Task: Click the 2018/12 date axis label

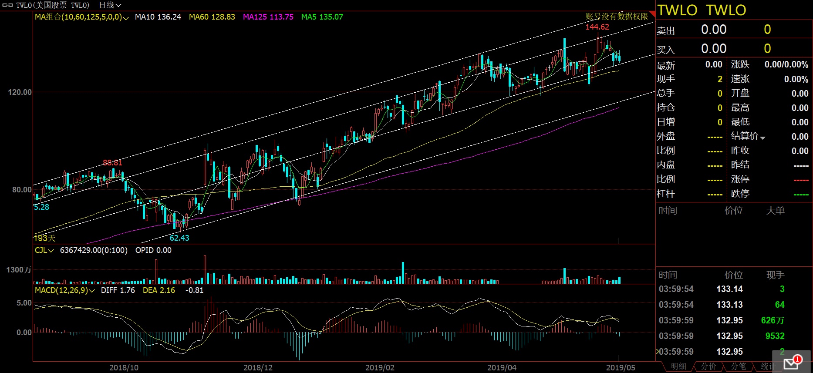Action: [258, 368]
